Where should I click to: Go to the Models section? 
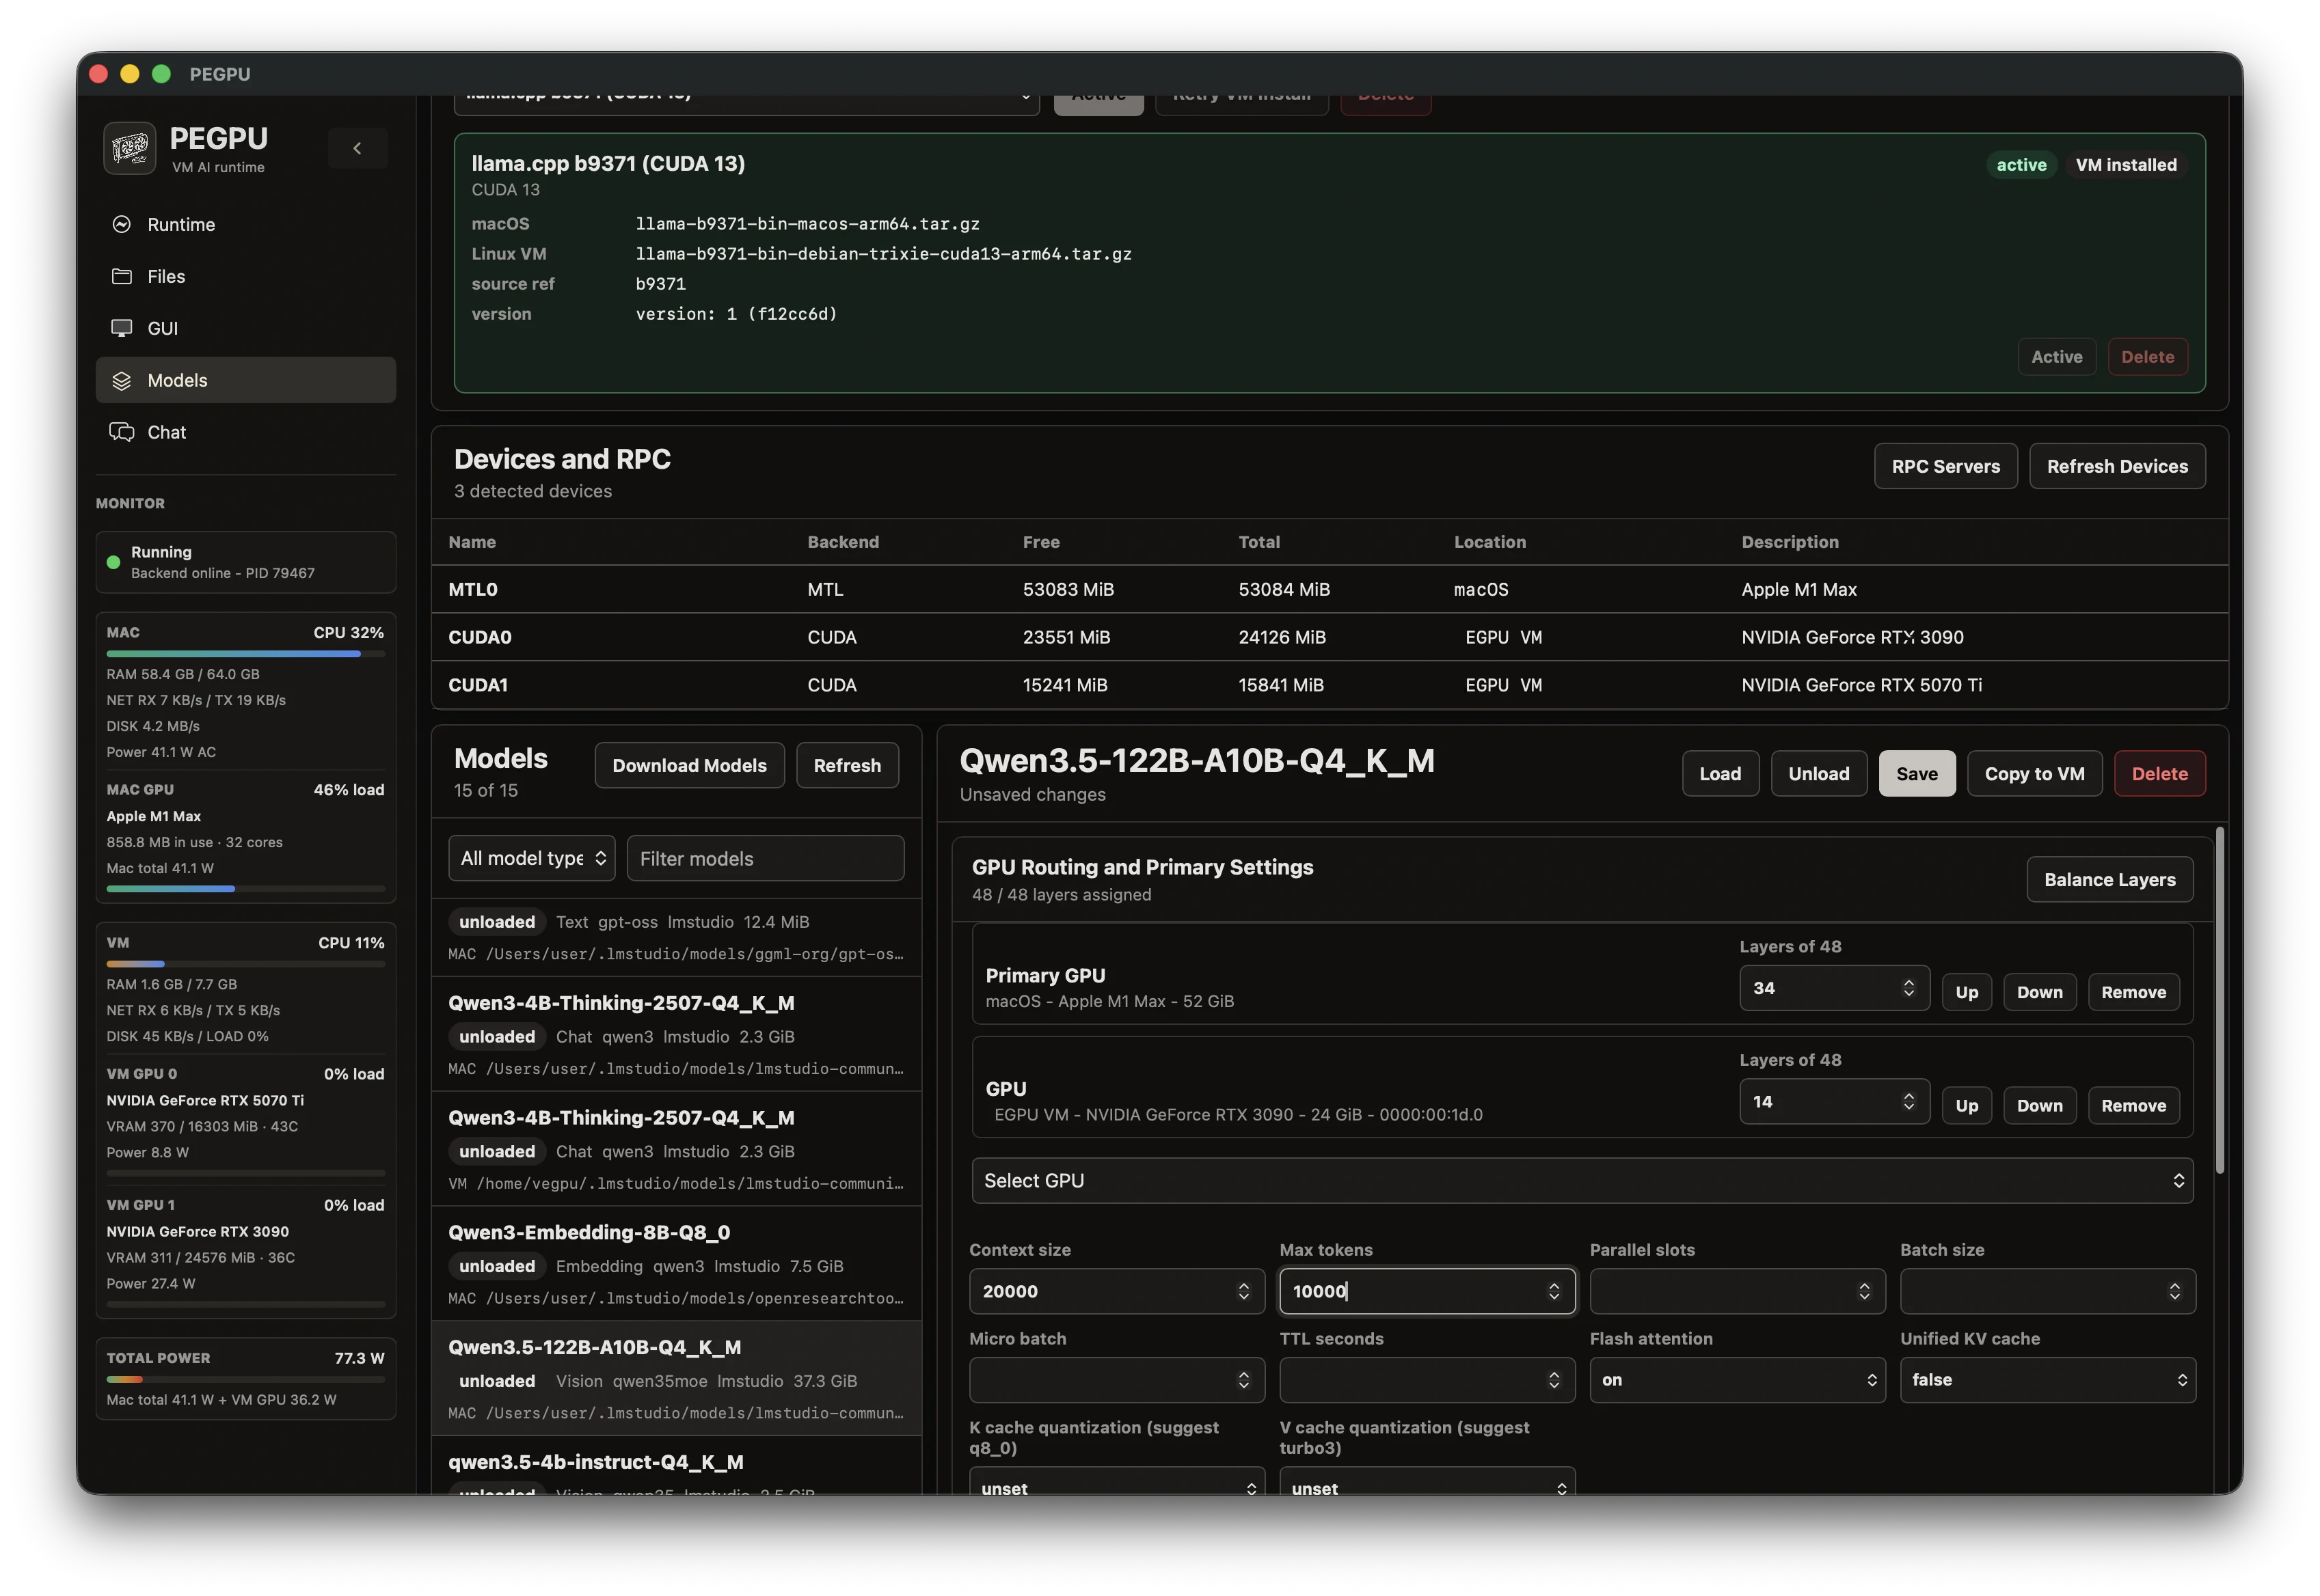pyautogui.click(x=245, y=380)
